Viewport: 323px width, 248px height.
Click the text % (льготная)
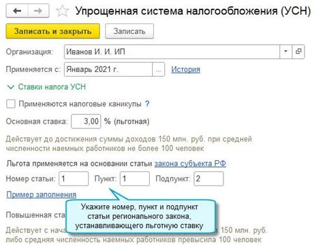point(127,122)
